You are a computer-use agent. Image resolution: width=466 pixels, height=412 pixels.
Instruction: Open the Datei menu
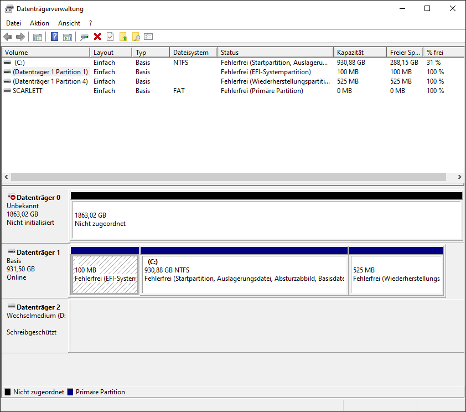14,23
